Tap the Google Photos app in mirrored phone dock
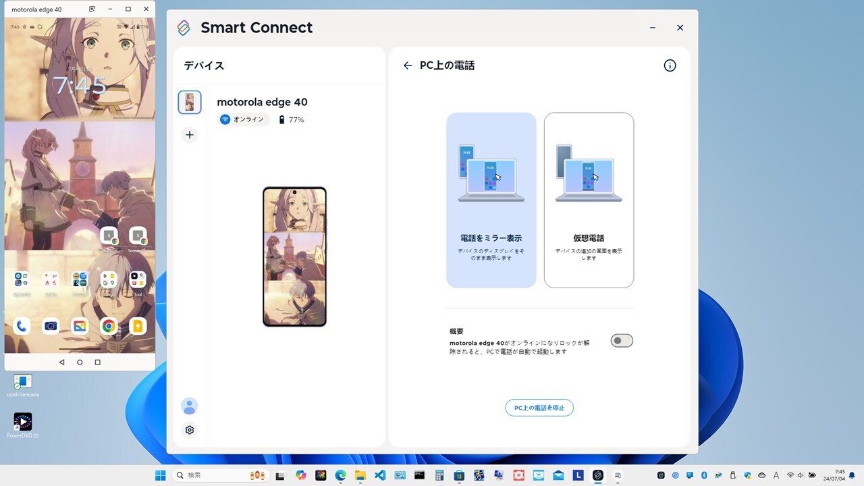864x486 pixels. pos(80,327)
